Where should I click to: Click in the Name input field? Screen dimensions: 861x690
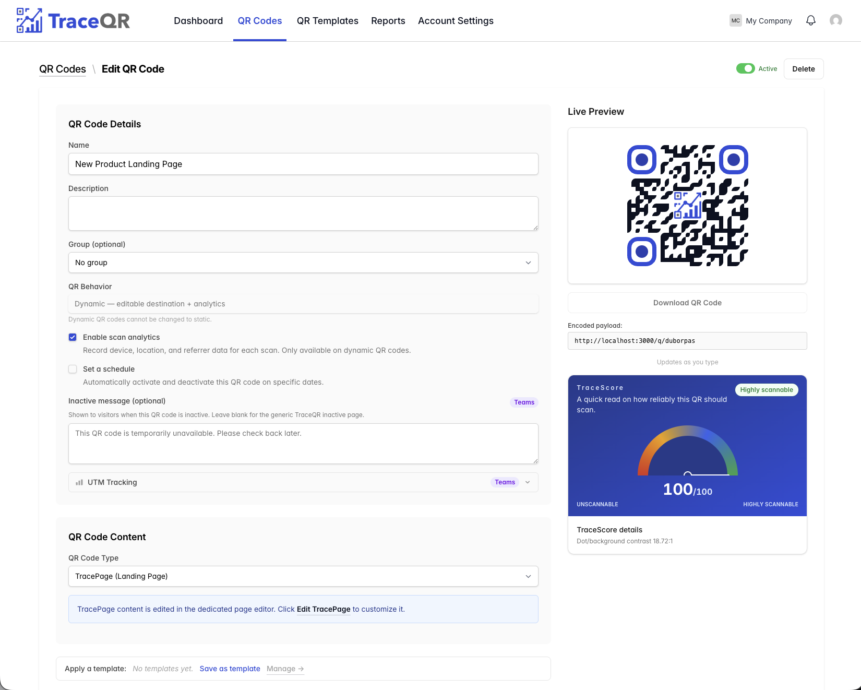click(x=303, y=164)
